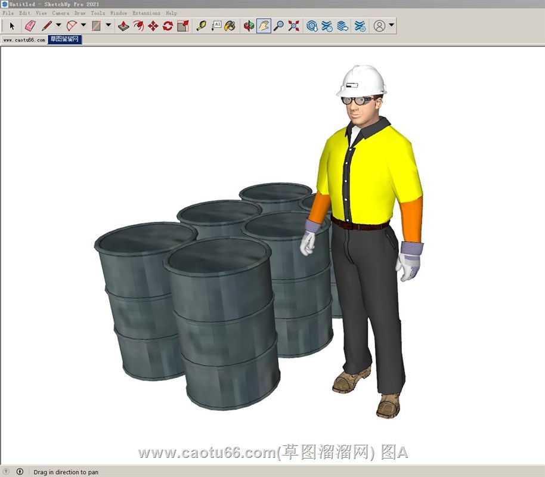Select the Rotate tool
Image resolution: width=545 pixels, height=477 pixels.
tap(168, 26)
